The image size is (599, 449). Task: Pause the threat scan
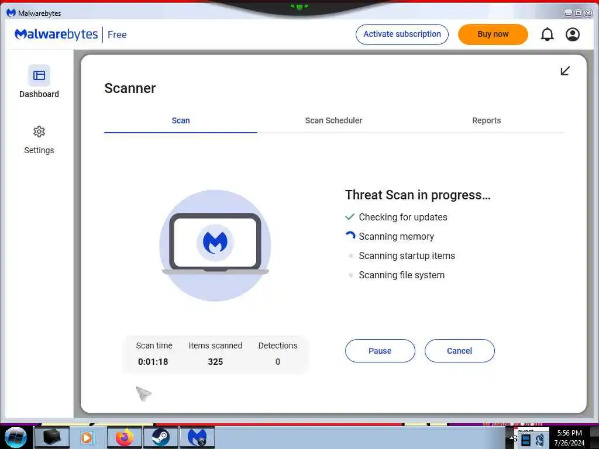[380, 351]
